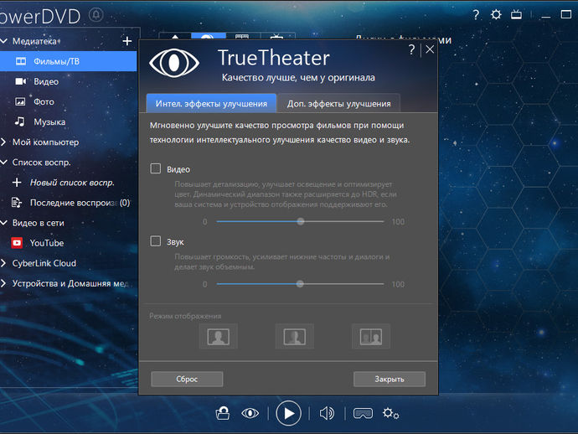The height and width of the screenshot is (434, 578).
Task: Collapse the Список воспр. section
Action: 4,162
